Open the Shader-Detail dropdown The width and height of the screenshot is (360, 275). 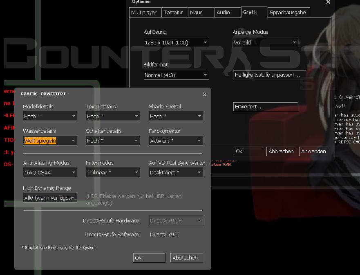coord(176,116)
